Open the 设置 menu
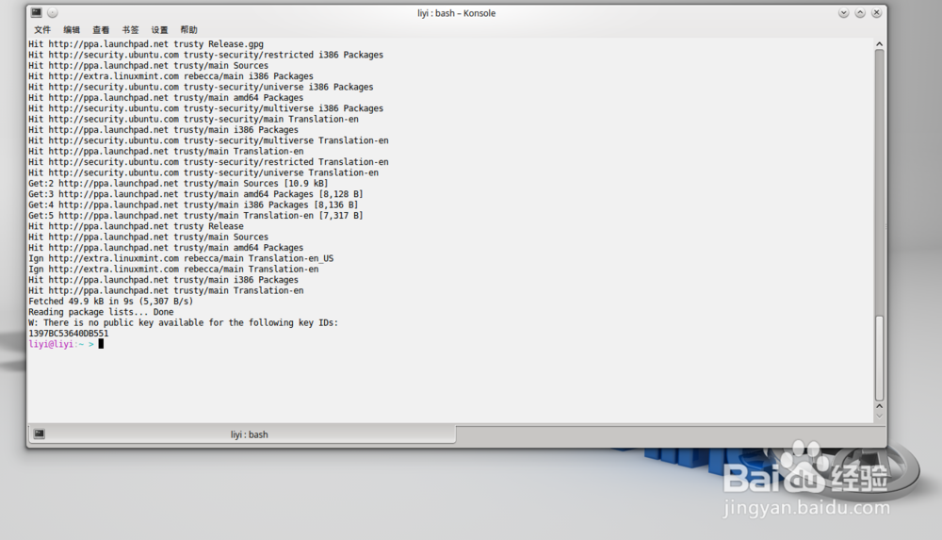Viewport: 942px width, 540px height. 159,29
